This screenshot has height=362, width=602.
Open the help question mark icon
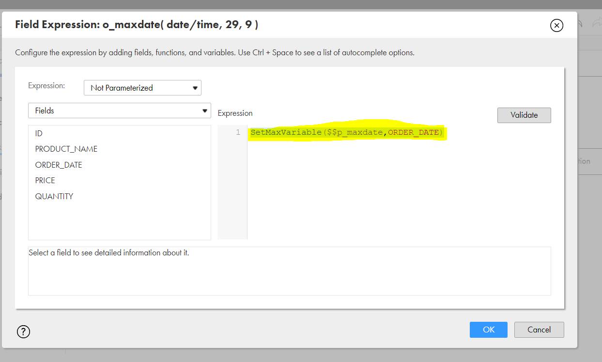[x=23, y=331]
